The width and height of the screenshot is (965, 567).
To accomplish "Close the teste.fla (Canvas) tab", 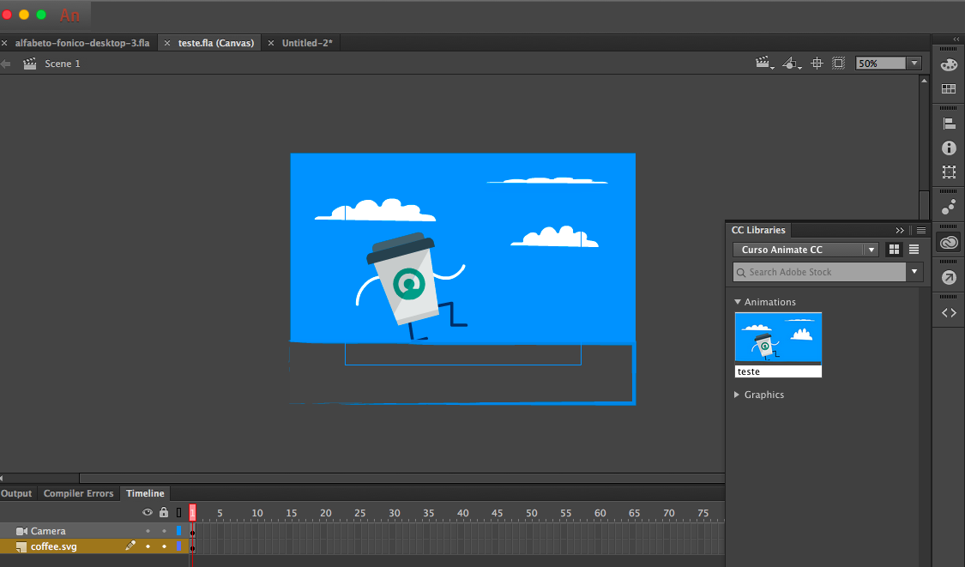I will (166, 43).
